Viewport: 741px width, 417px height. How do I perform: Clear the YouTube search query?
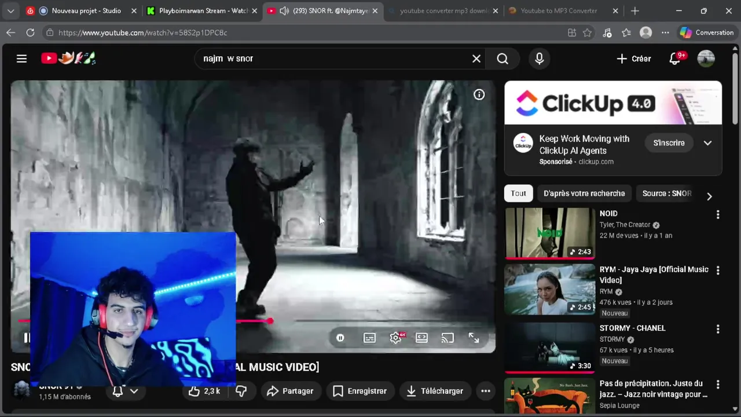[x=476, y=58]
